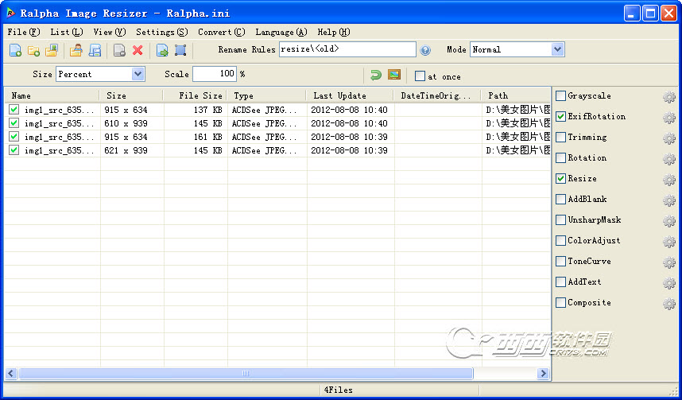Click the blue square selection frame icon
This screenshot has width=682, height=400.
point(180,50)
